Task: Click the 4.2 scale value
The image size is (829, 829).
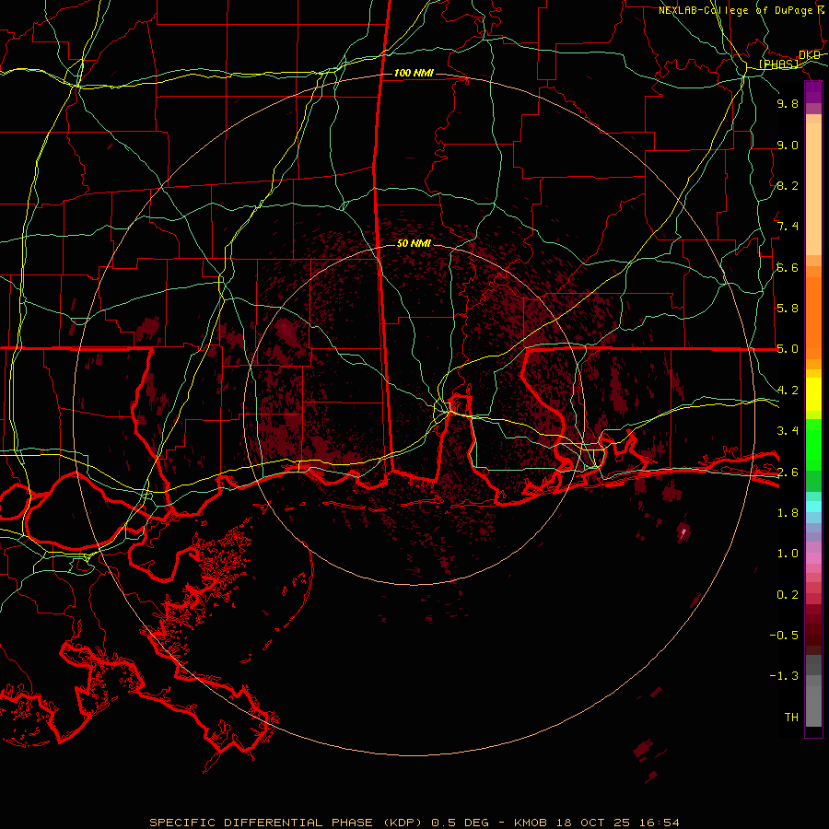Action: pyautogui.click(x=788, y=391)
